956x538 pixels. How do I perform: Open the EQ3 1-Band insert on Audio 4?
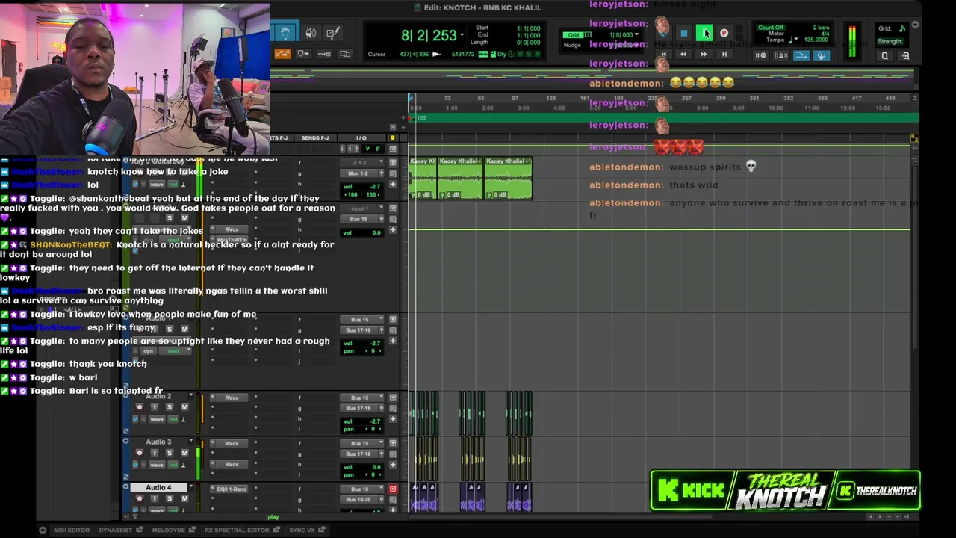232,489
